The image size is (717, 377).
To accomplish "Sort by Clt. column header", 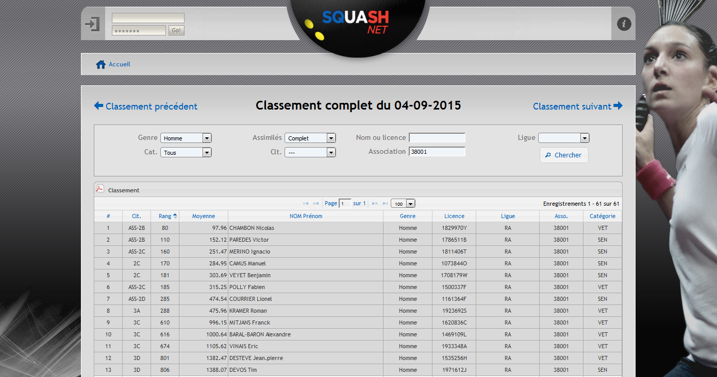I will (137, 216).
